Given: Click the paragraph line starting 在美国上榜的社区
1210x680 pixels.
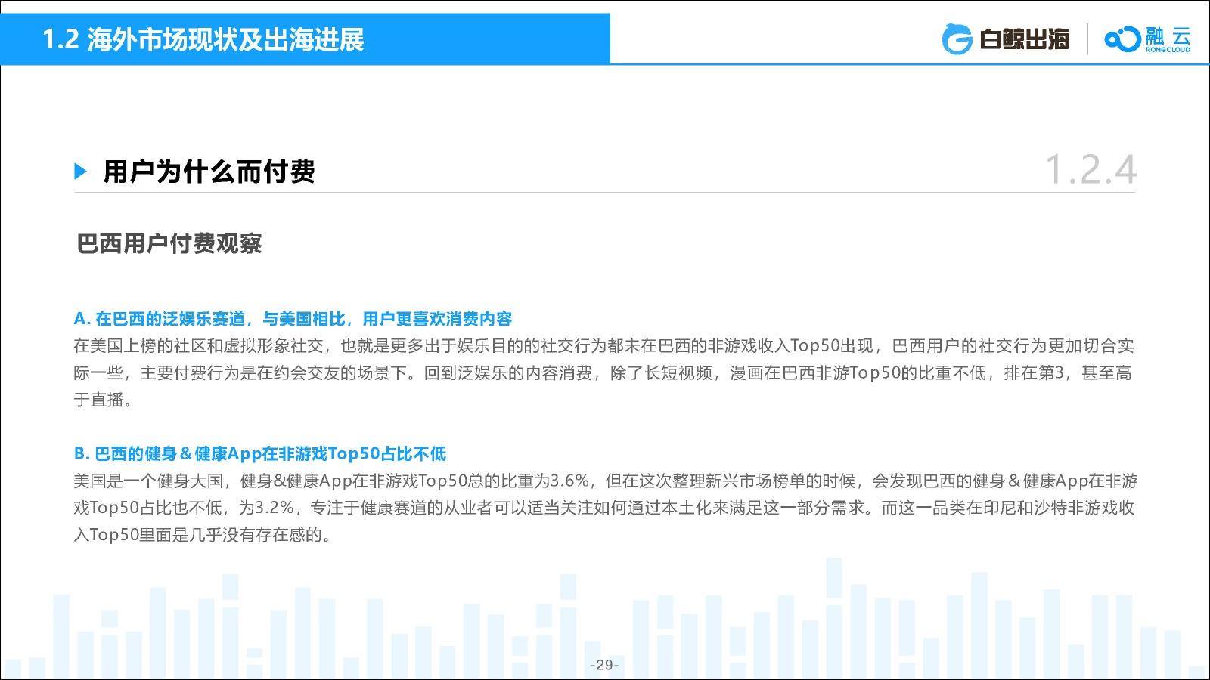Looking at the screenshot, I should (x=604, y=346).
